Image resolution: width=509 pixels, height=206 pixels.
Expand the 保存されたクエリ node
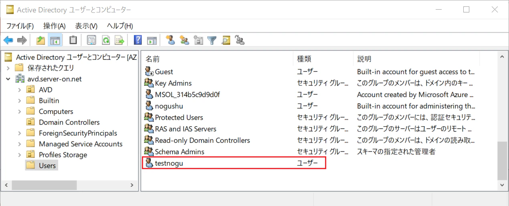coord(8,68)
